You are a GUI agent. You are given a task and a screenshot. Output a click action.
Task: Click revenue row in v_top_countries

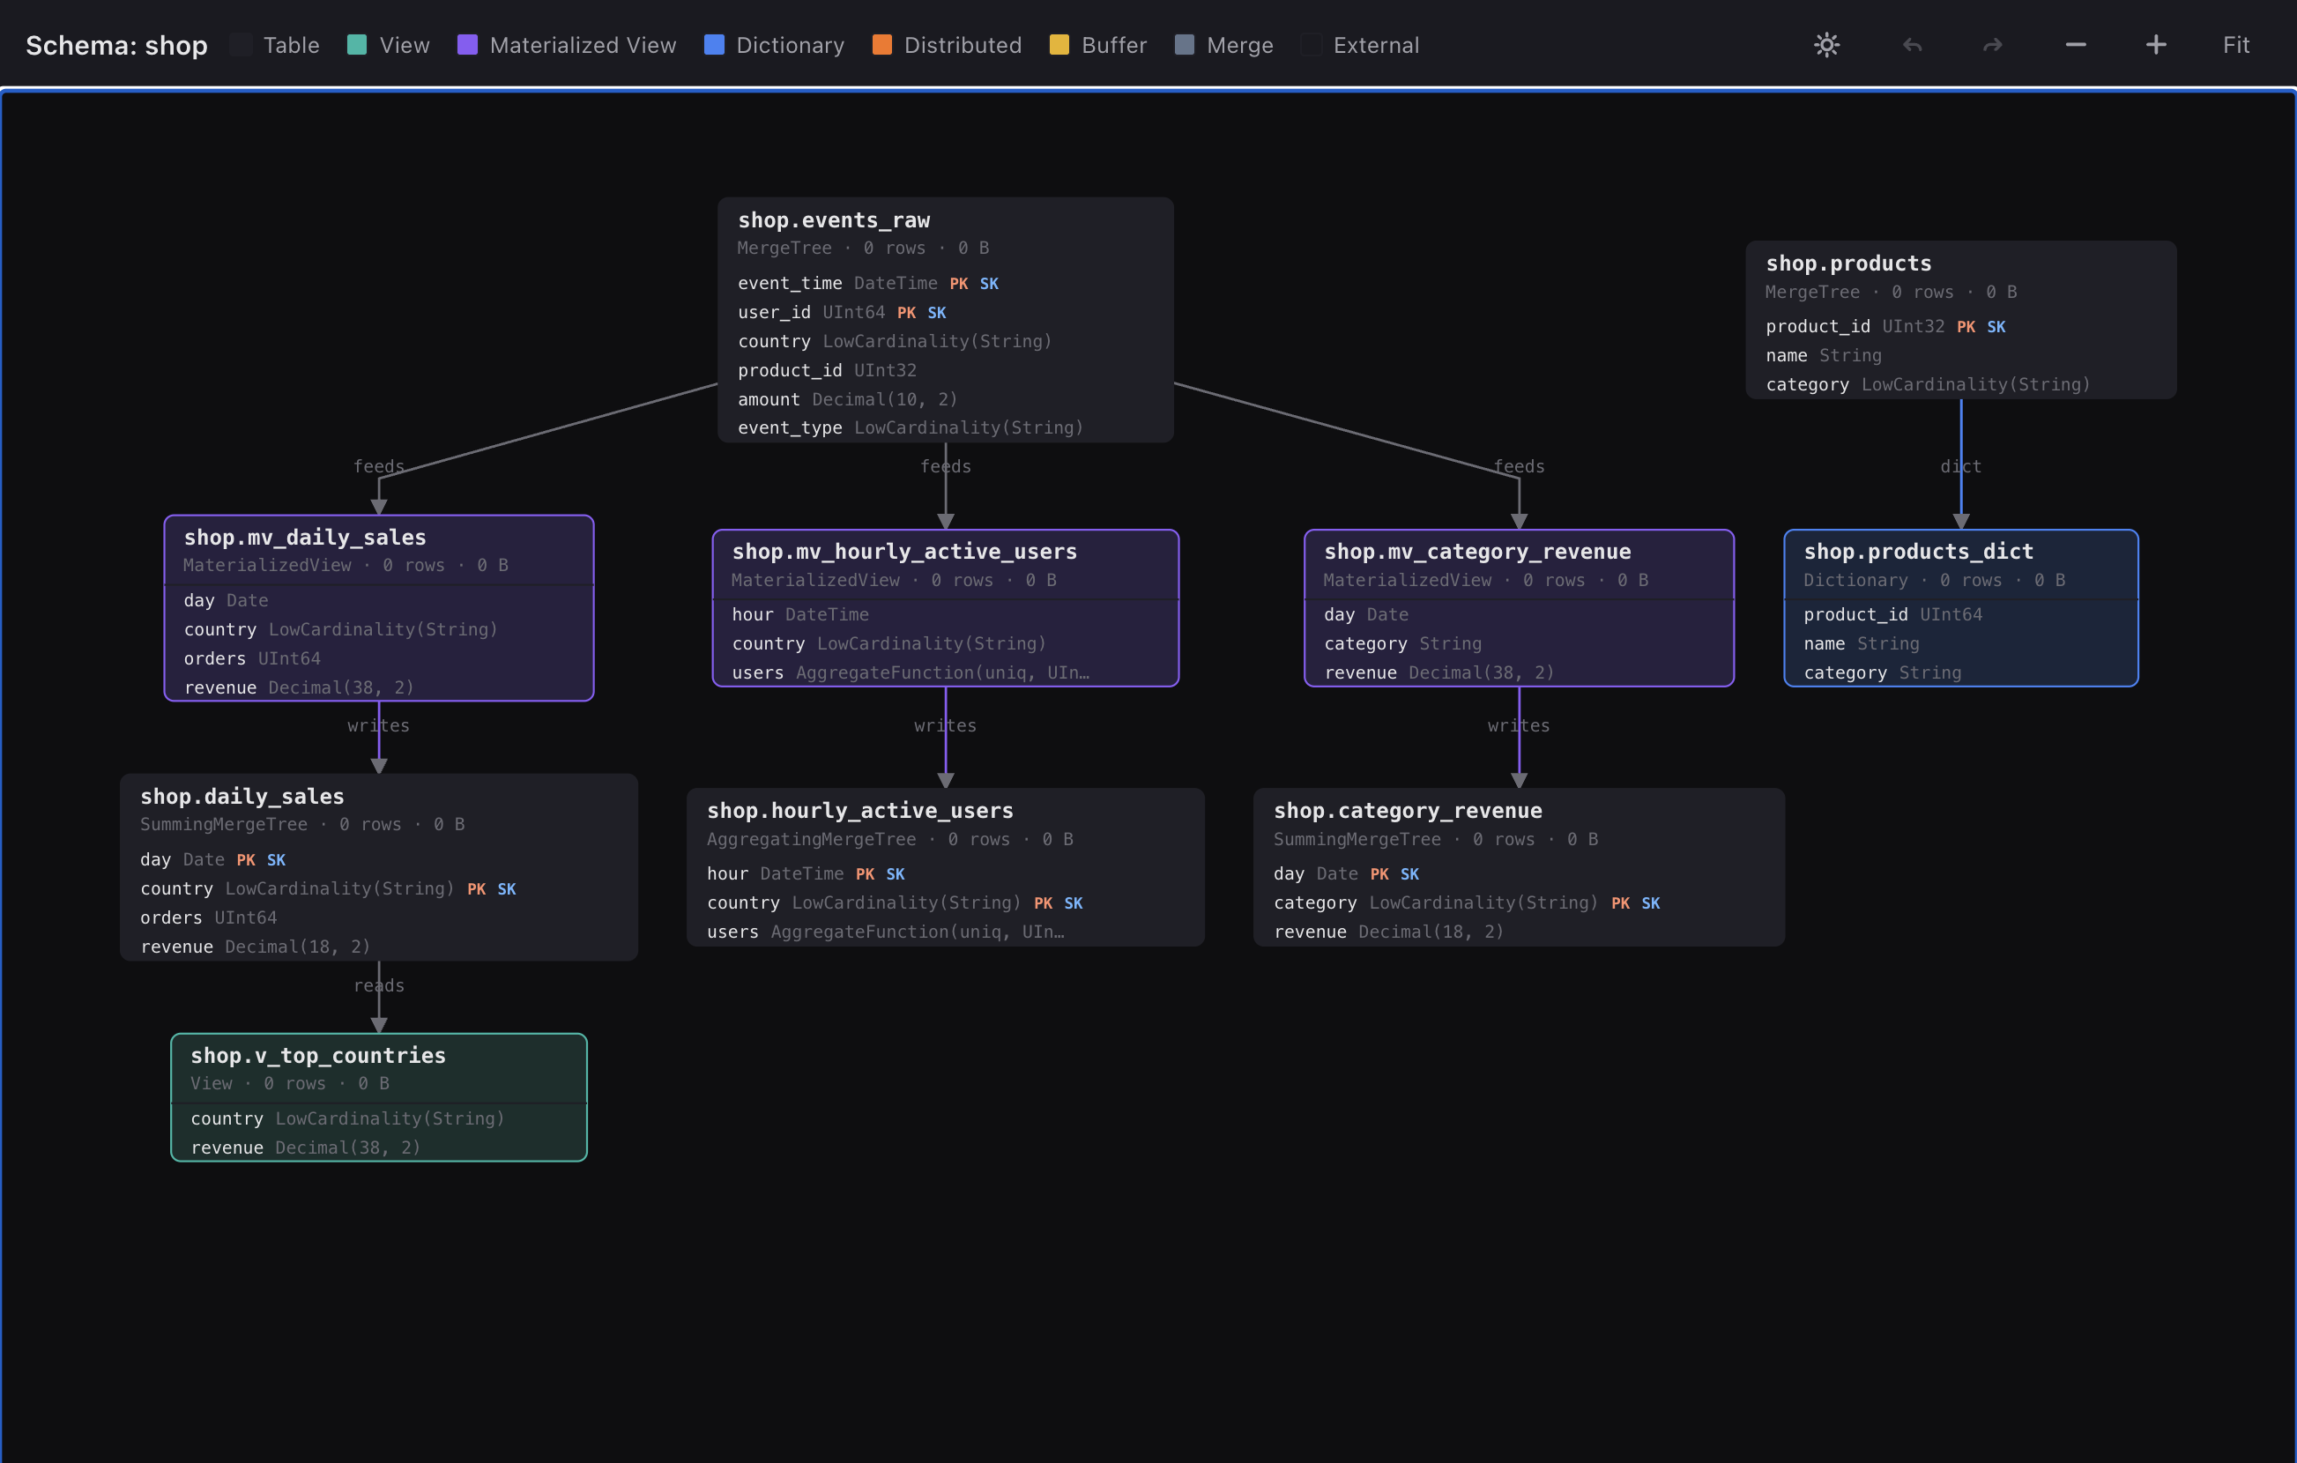379,1147
